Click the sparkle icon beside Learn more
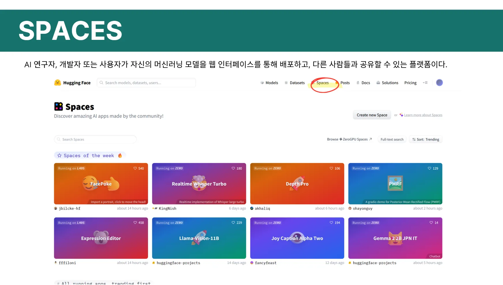 coord(401,115)
